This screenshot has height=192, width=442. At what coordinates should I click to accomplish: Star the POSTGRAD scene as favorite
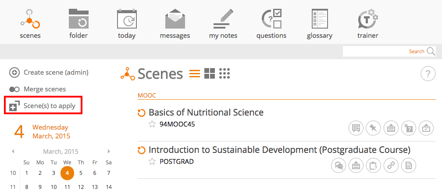(152, 162)
